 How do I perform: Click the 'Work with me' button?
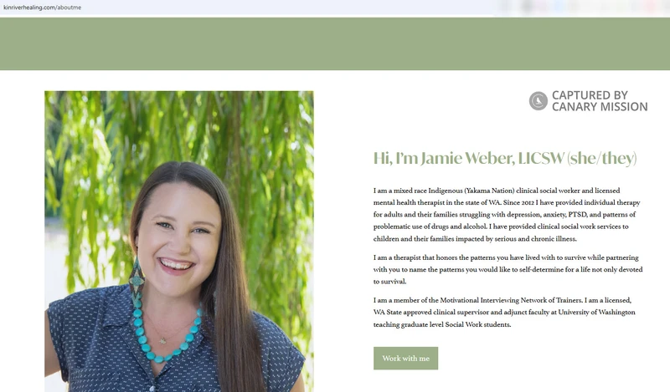coord(405,359)
